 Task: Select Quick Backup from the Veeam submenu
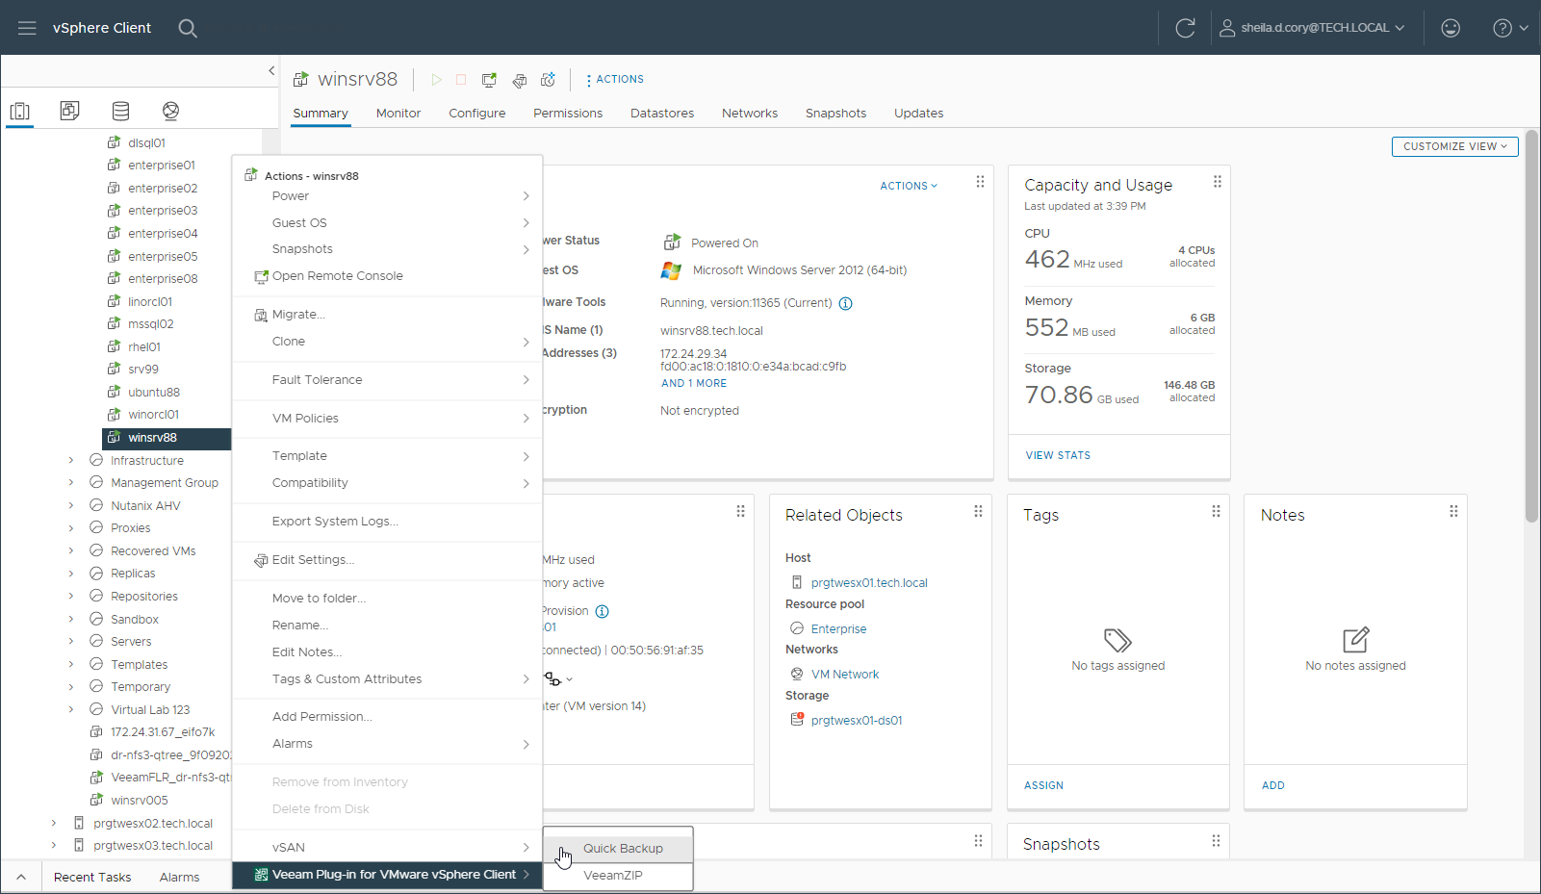tap(623, 848)
